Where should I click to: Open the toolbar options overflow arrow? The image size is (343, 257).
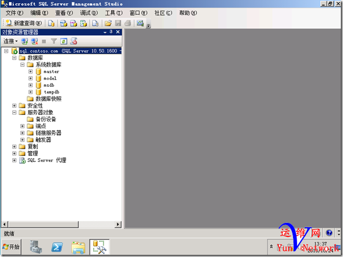149,26
